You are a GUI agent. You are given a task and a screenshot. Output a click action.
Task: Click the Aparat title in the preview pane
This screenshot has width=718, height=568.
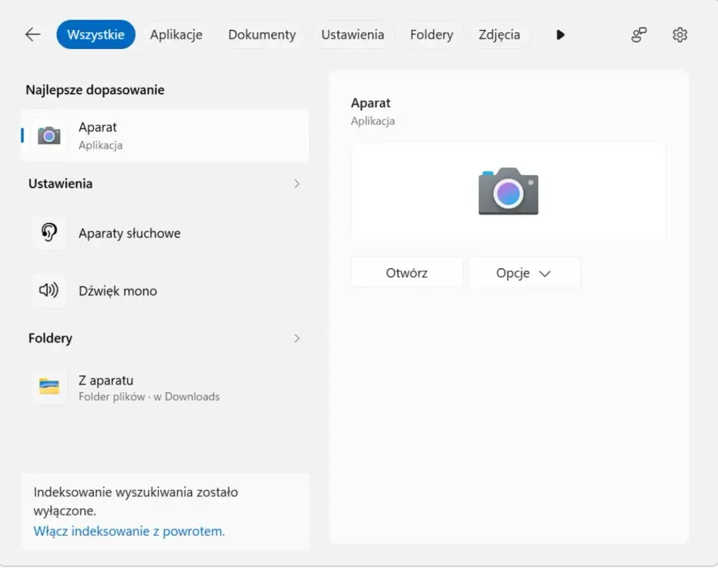371,103
